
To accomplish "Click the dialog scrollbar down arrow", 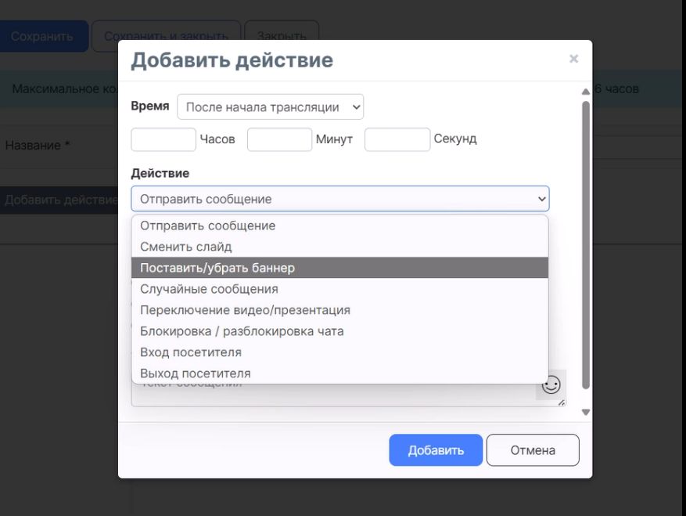I will click(586, 412).
